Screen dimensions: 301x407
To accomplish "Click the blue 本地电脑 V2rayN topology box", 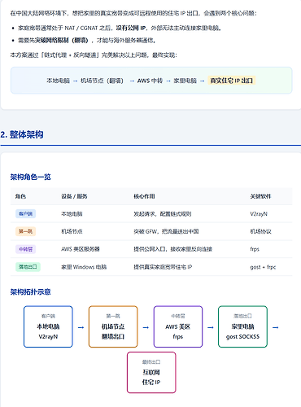I will click(48, 326).
